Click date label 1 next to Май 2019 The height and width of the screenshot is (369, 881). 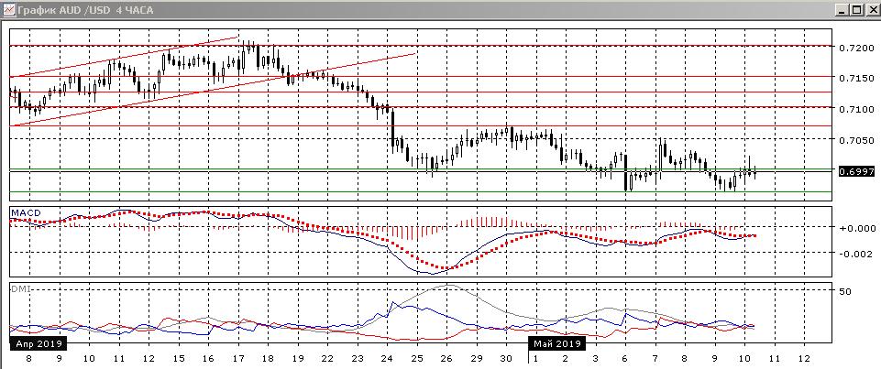tap(535, 358)
